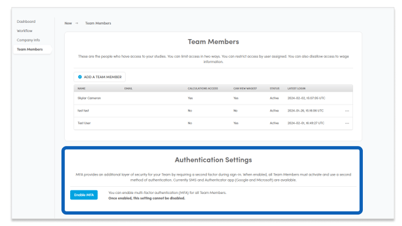This screenshot has width=402, height=226.
Task: Click the breadcrumb arrow after New
Action: 77,23
